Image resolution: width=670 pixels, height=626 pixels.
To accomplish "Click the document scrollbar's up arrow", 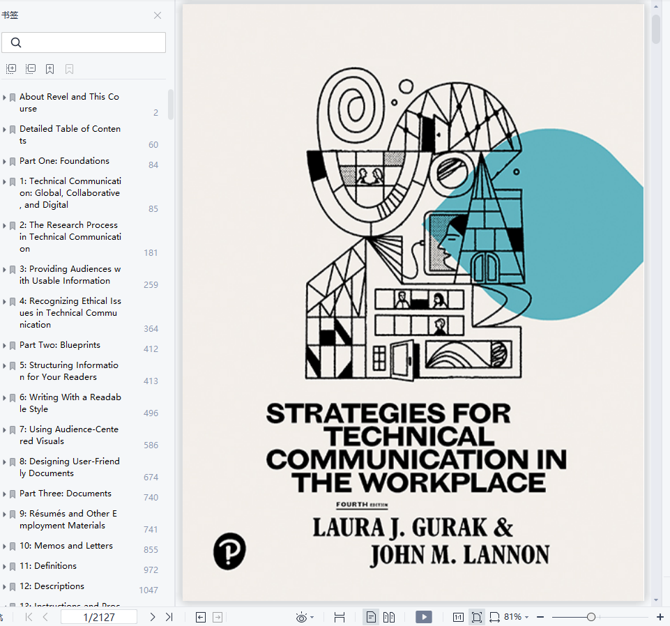I will (x=656, y=7).
